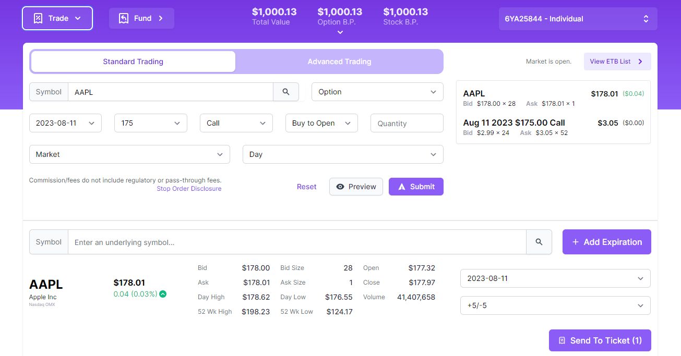681x356 pixels.
Task: Switch account via 6YA25844 - Individual selector
Action: coord(578,19)
